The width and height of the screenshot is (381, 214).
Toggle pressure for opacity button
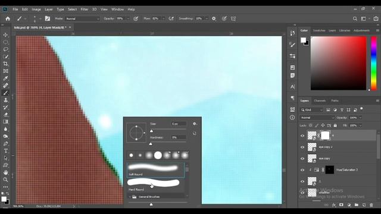[136, 18]
